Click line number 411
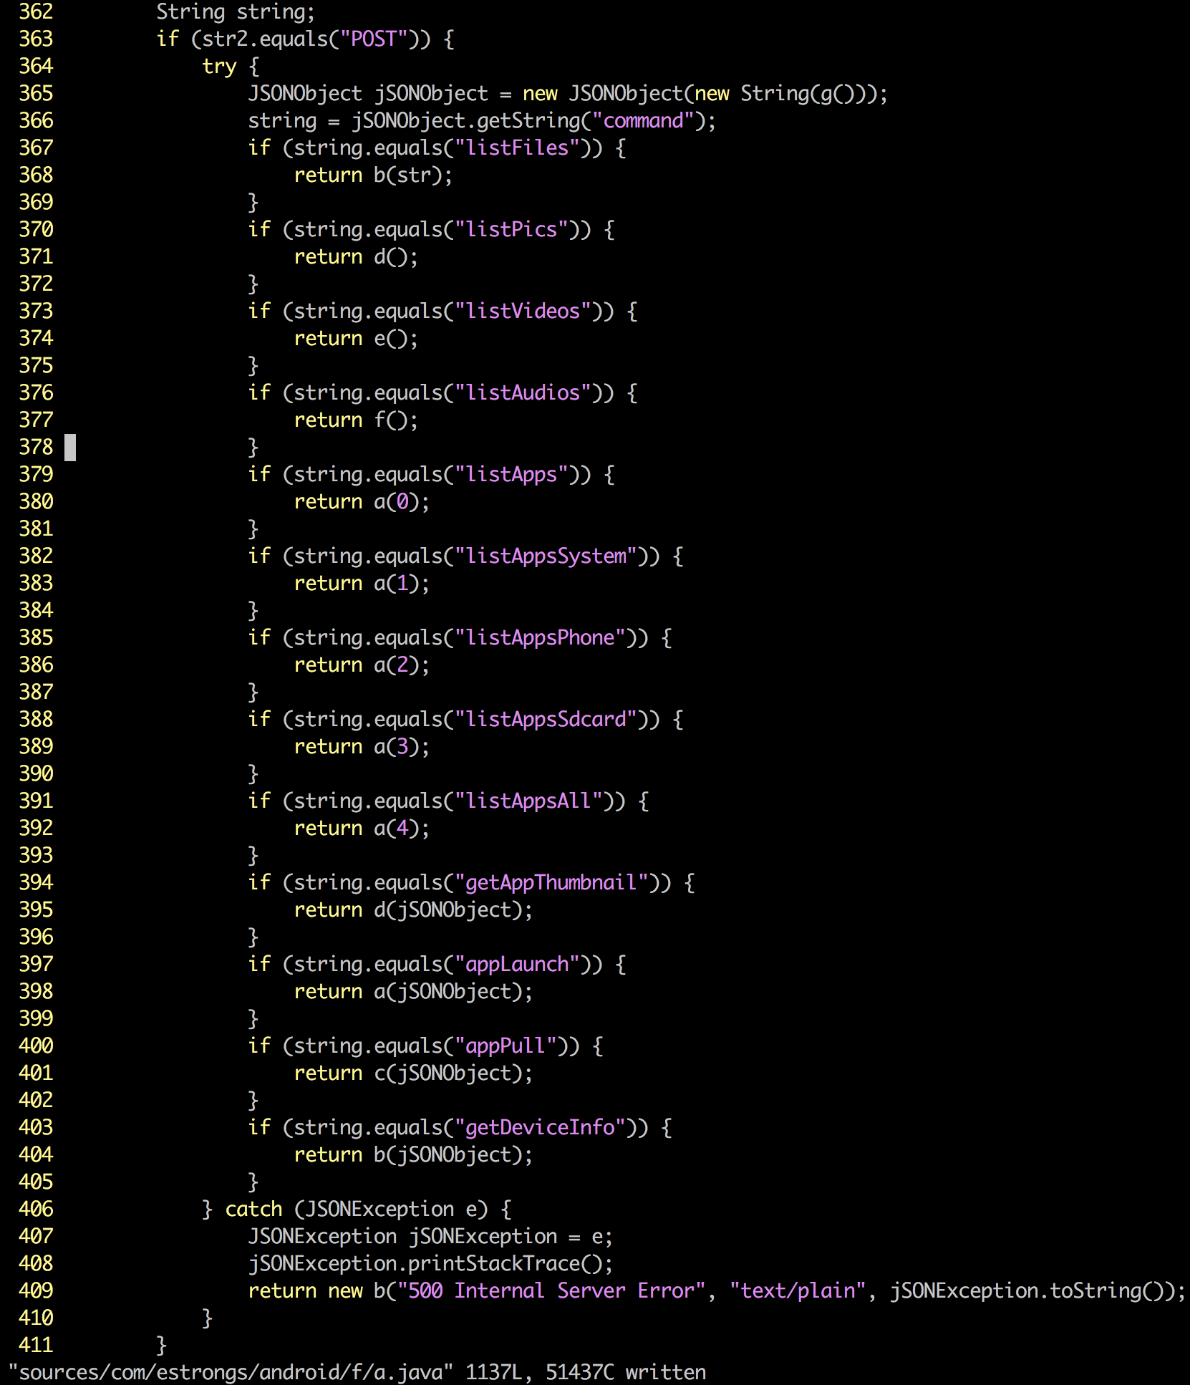Image resolution: width=1190 pixels, height=1385 pixels. tap(36, 1345)
